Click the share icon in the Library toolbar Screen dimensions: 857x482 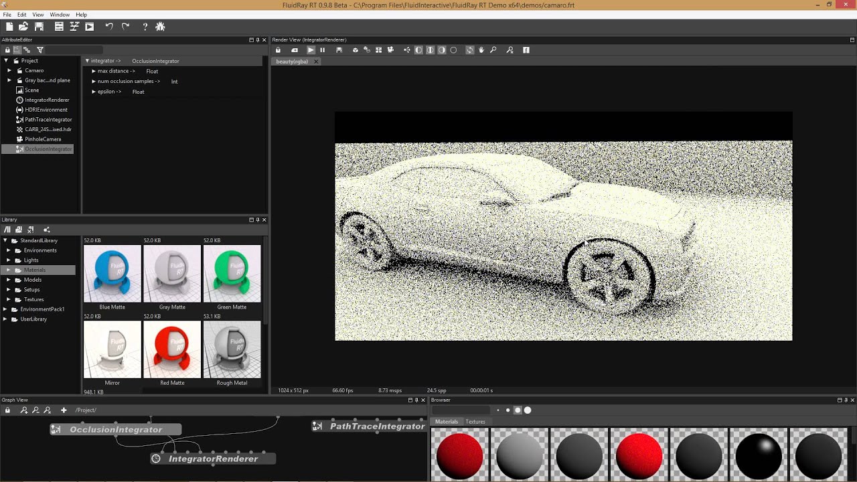click(x=46, y=230)
